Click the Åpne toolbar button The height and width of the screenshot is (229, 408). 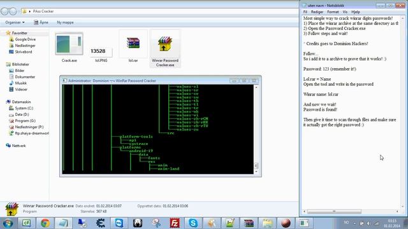pyautogui.click(x=41, y=22)
